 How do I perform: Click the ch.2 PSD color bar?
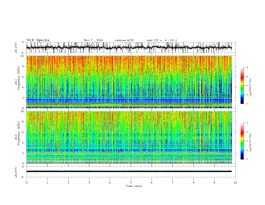pos(242,141)
